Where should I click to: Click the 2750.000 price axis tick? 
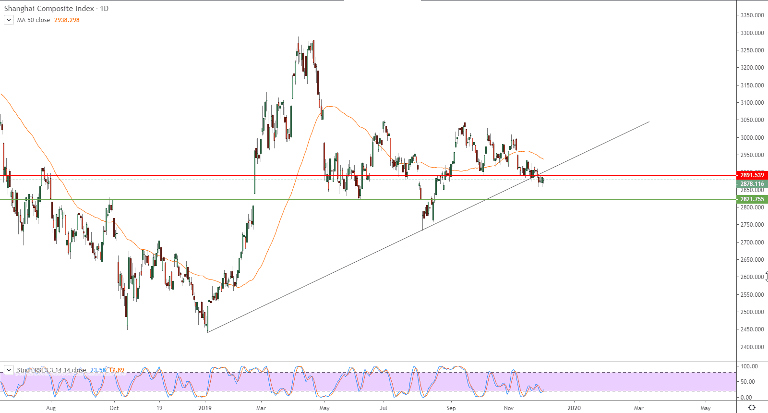point(752,225)
